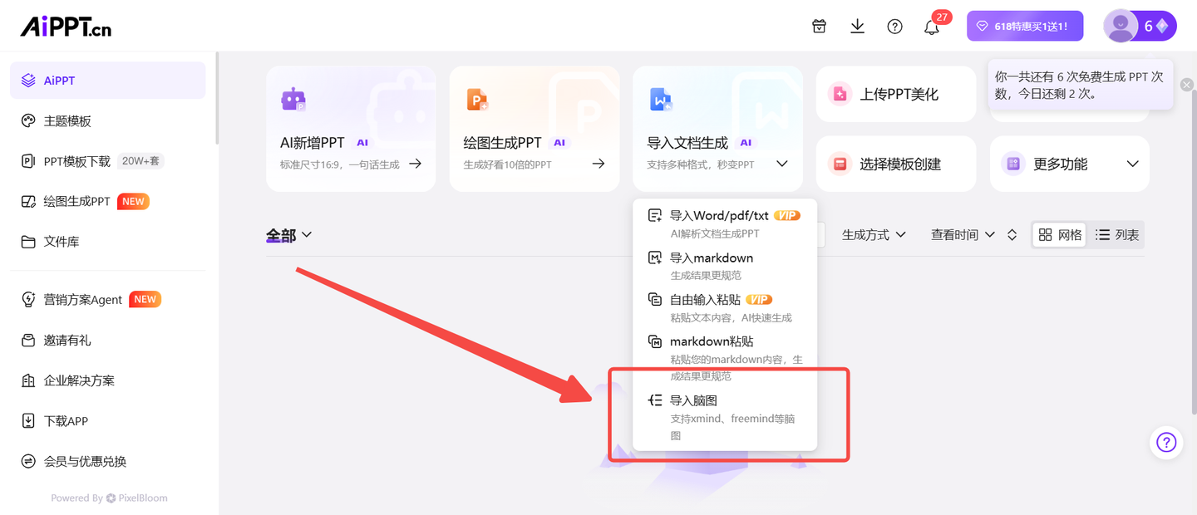This screenshot has width=1197, height=515.
Task: Click the download icon in top bar
Action: [x=858, y=27]
